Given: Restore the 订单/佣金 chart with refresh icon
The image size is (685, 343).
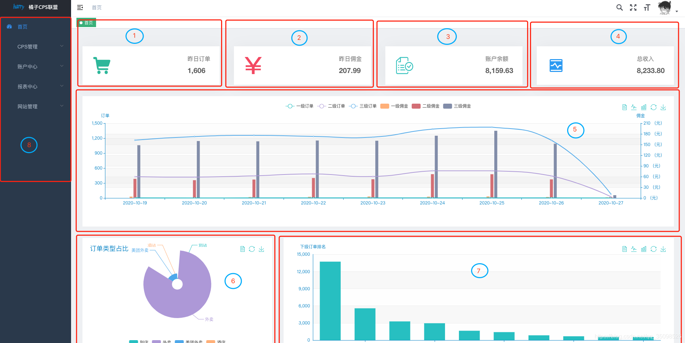Looking at the screenshot, I should 654,107.
